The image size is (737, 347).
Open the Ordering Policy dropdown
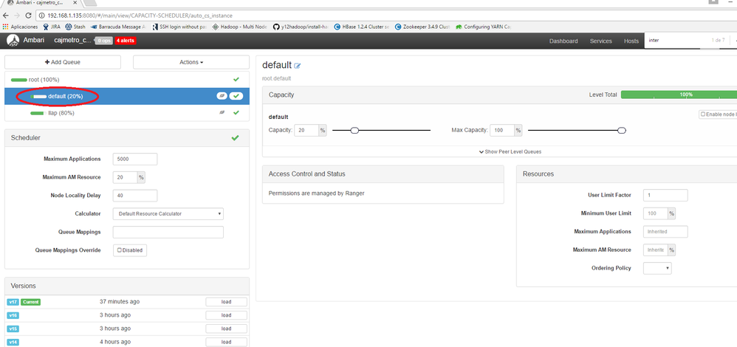point(657,268)
